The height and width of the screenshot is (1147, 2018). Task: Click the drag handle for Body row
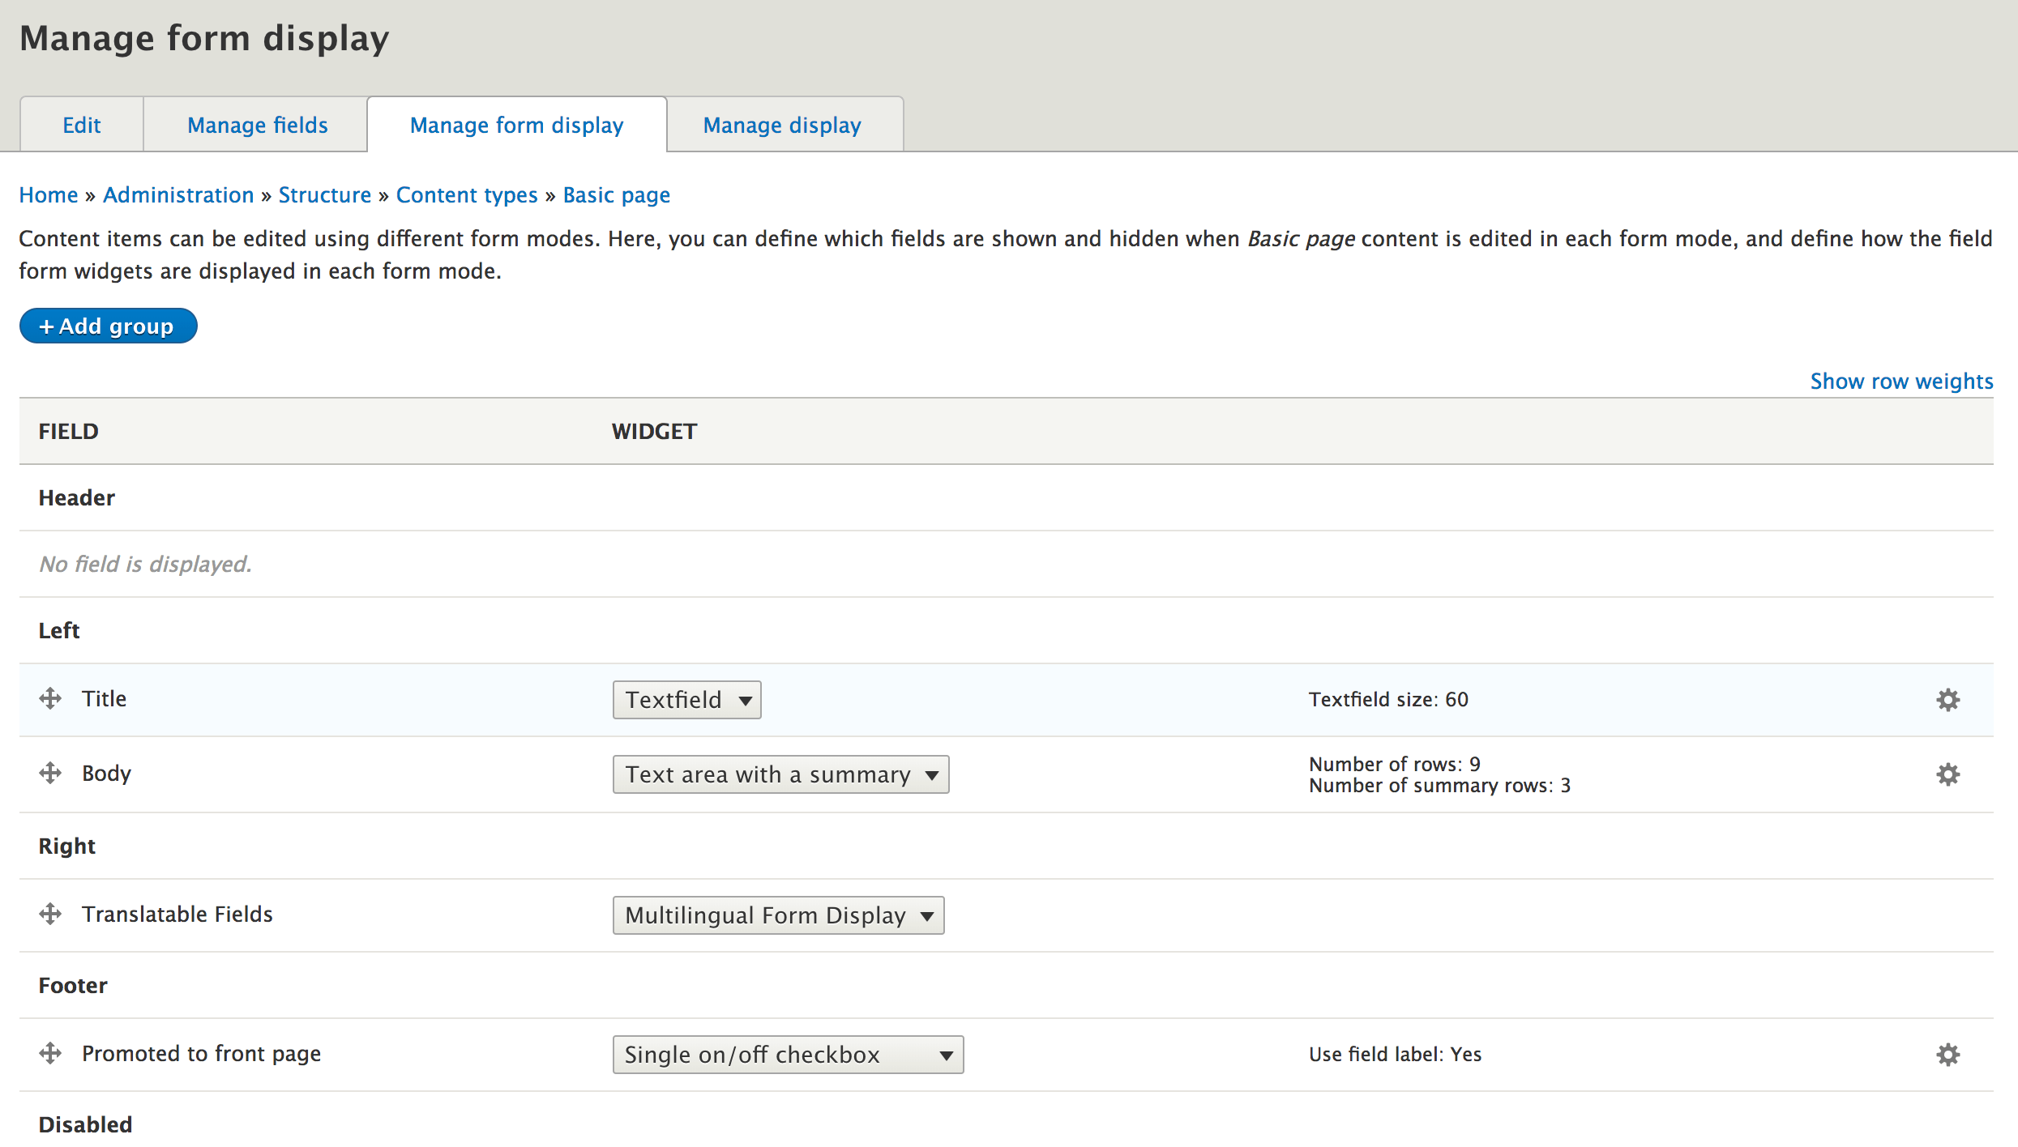(x=50, y=773)
